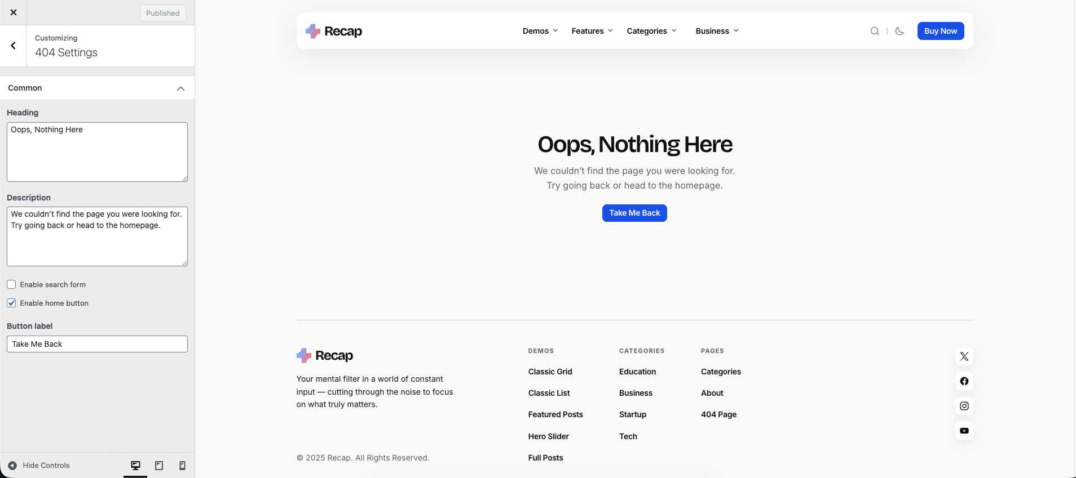Open the YouTube social icon
The width and height of the screenshot is (1076, 478).
tap(964, 431)
